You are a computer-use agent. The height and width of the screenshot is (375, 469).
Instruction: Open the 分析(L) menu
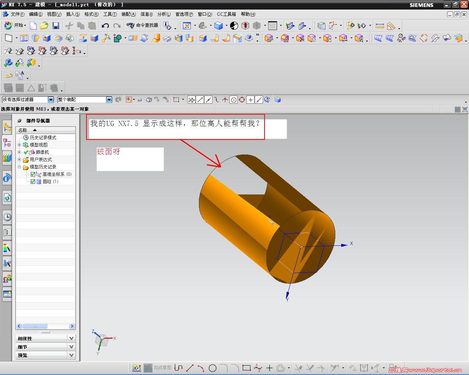point(164,14)
